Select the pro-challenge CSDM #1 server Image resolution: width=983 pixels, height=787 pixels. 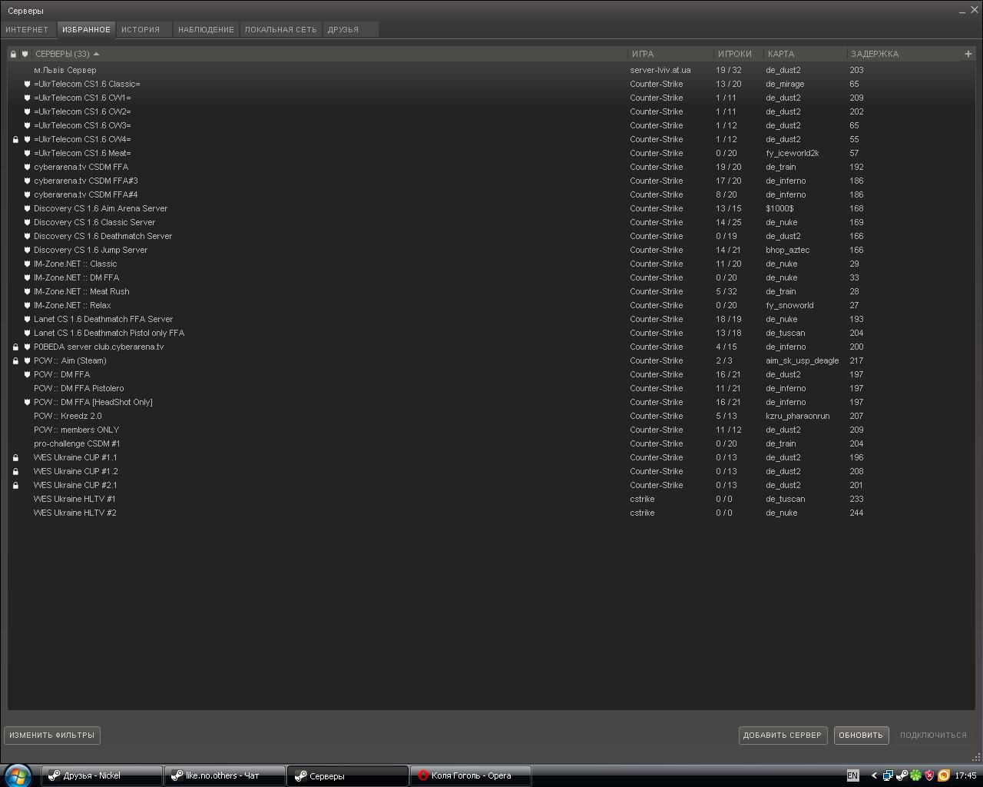(491, 443)
